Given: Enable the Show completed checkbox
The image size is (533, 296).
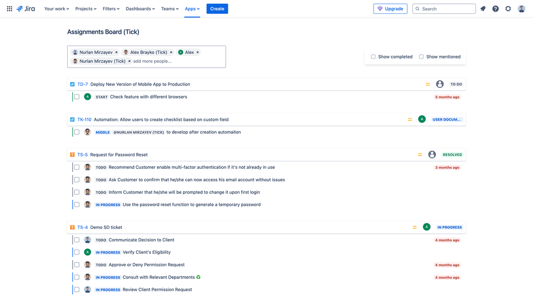Looking at the screenshot, I should point(373,56).
